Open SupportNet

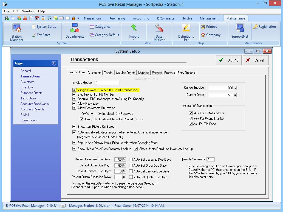[240, 31]
